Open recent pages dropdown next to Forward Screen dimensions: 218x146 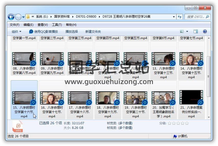pyautogui.click(x=24, y=17)
